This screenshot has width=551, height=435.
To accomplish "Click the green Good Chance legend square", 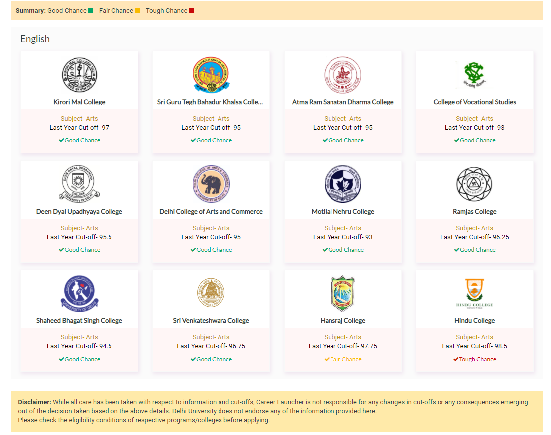I will click(x=90, y=10).
